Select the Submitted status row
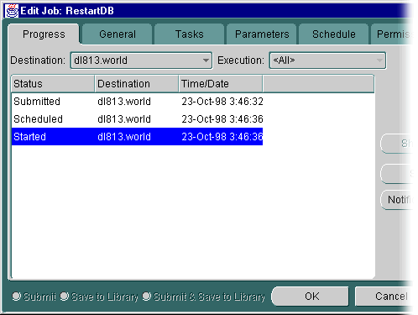 pos(137,102)
